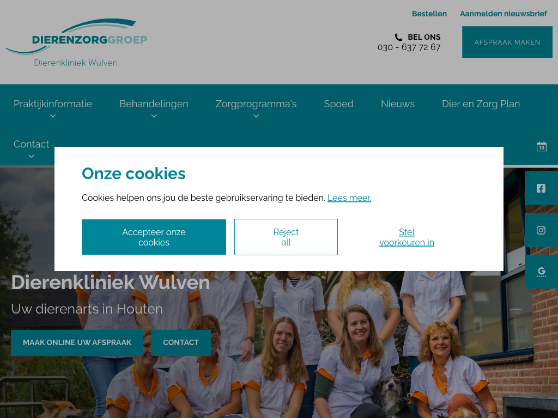
Task: Accept cookies with Accepteer onze cookies
Action: [x=154, y=237]
